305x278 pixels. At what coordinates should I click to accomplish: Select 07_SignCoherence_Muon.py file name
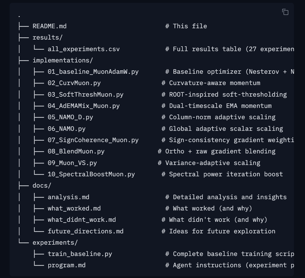click(x=93, y=140)
